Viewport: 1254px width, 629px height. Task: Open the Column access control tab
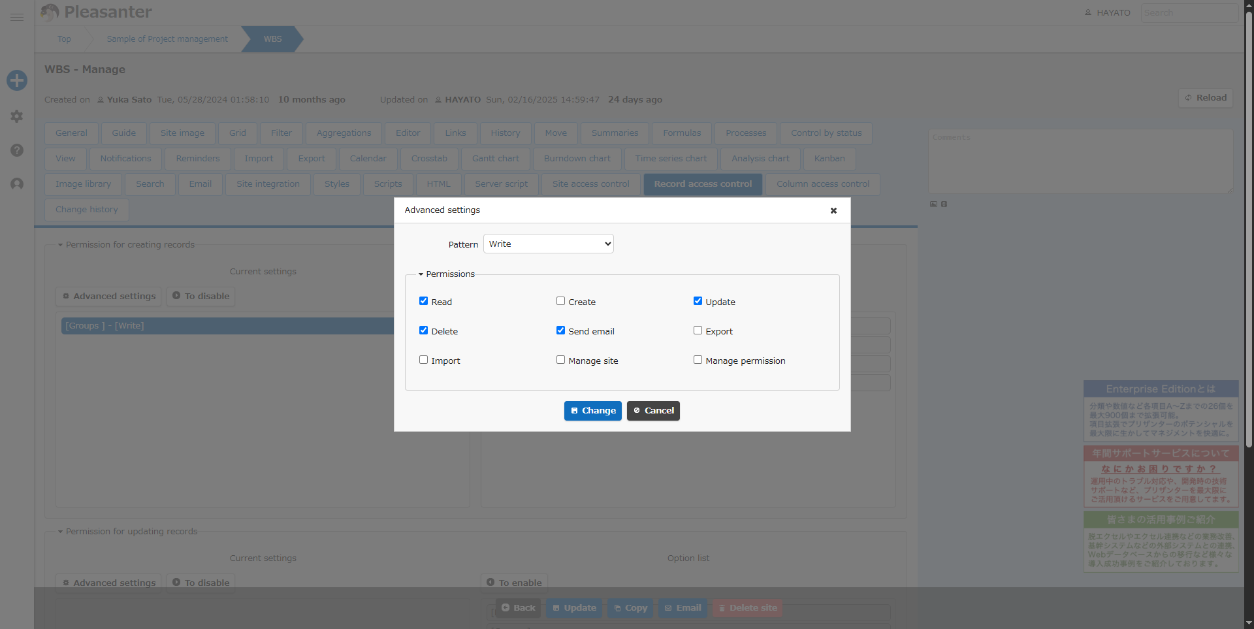click(x=823, y=184)
